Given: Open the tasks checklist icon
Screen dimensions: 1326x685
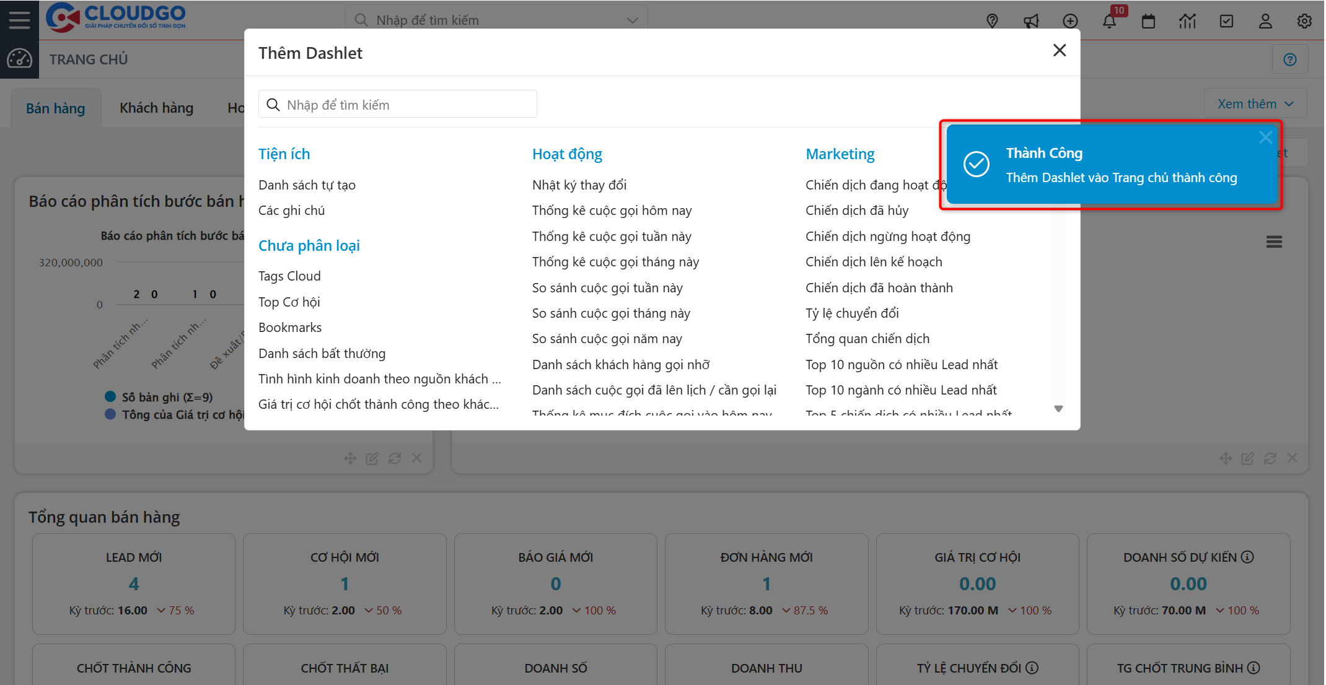Looking at the screenshot, I should coord(1226,20).
